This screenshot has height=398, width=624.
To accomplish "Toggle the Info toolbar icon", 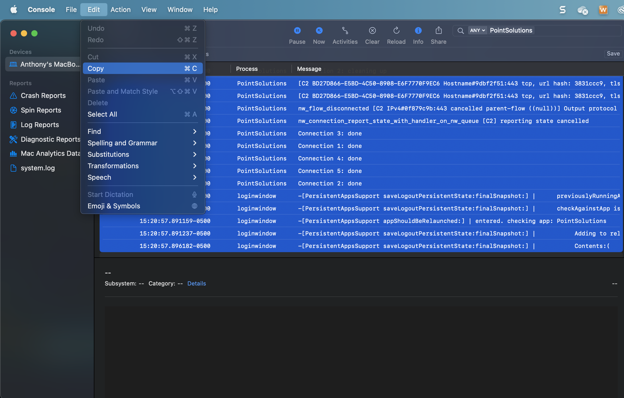I will coord(418,31).
